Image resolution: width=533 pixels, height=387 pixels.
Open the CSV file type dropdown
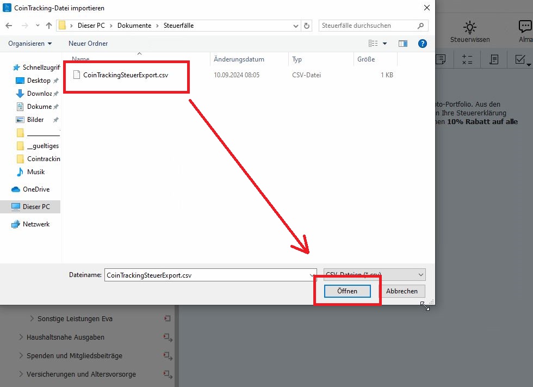[374, 275]
